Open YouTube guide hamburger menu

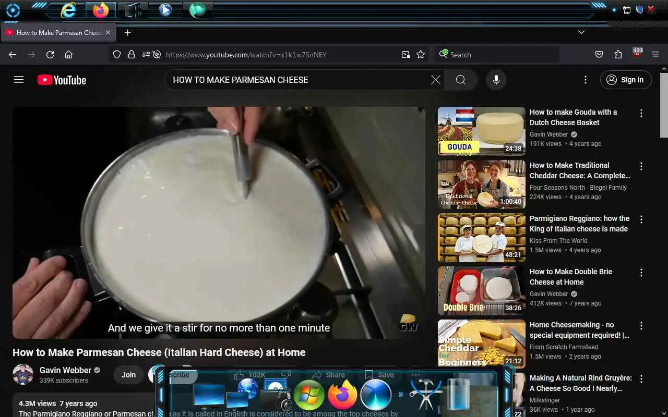[19, 80]
